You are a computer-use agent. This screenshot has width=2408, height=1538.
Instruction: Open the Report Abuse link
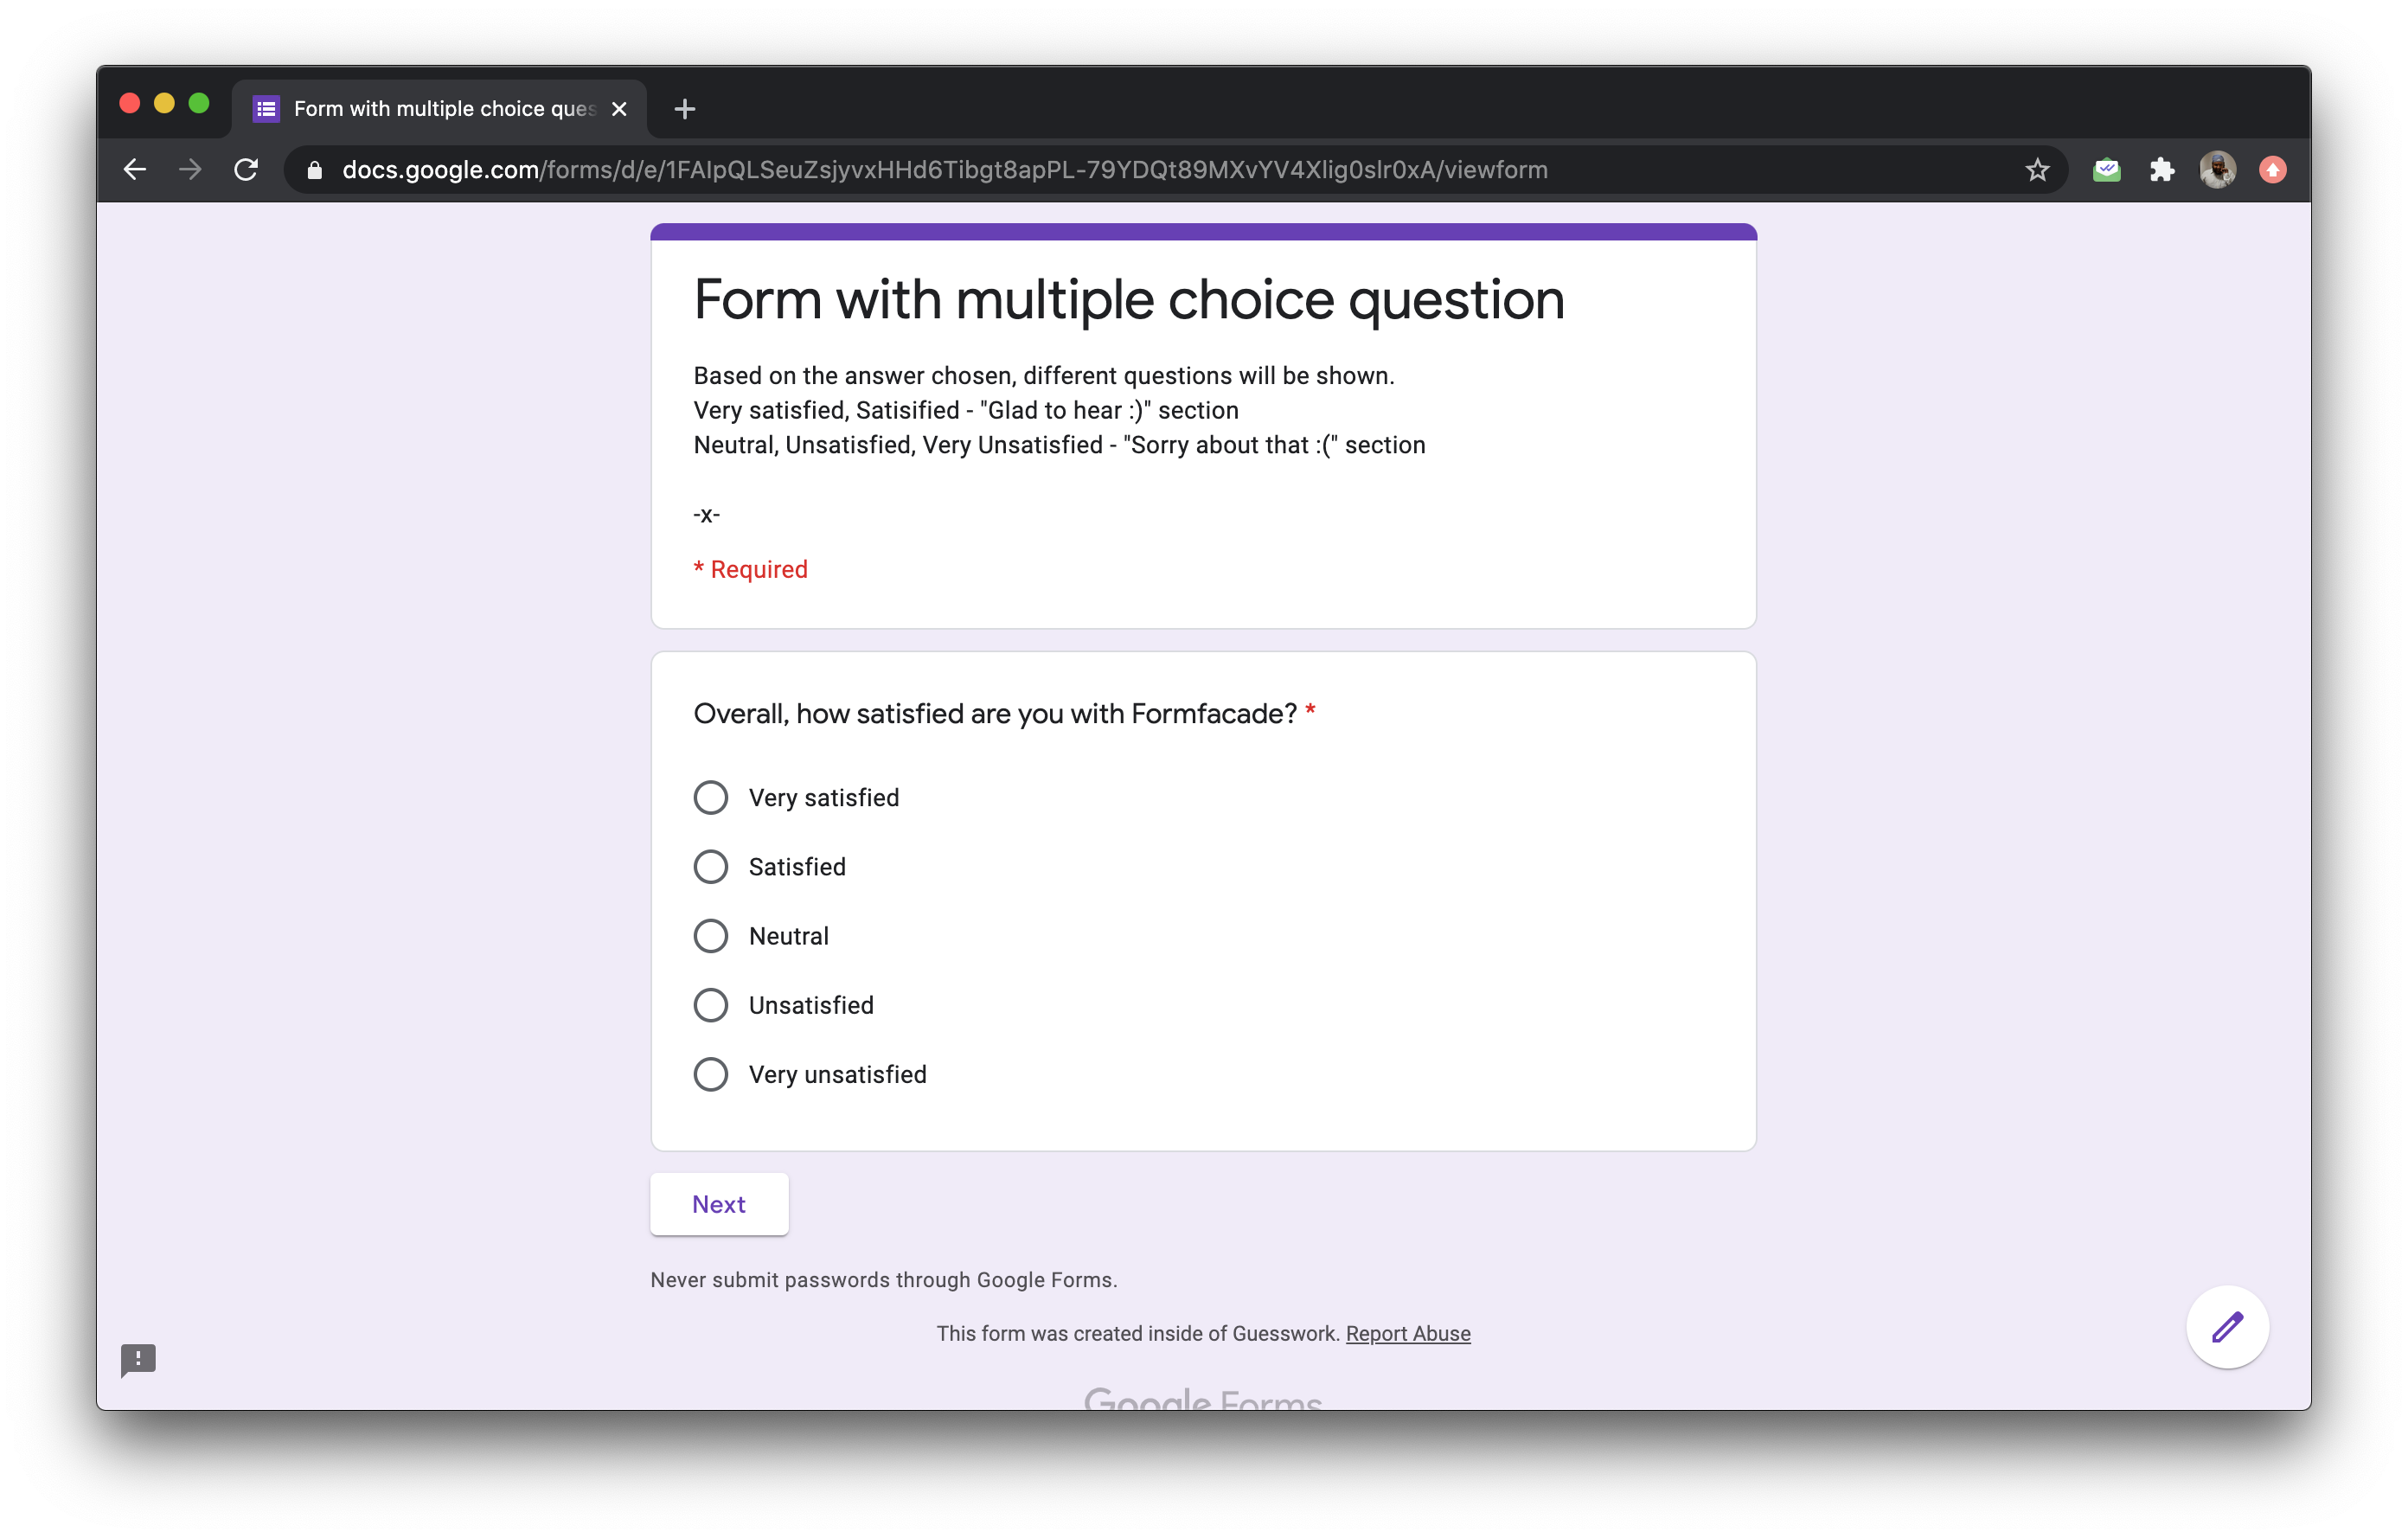[x=1407, y=1334]
